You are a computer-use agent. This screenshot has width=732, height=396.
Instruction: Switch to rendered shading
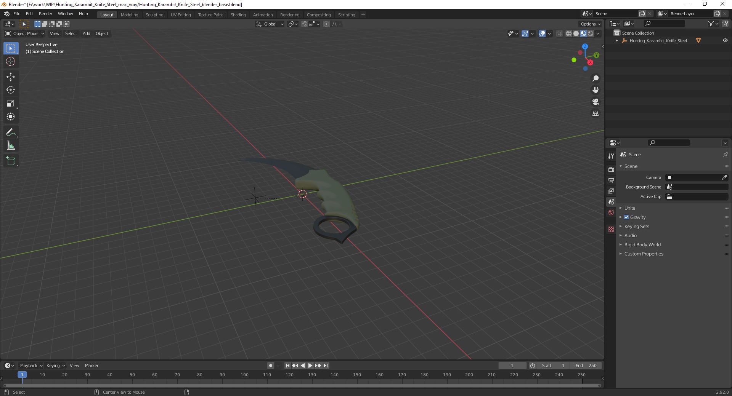(x=591, y=34)
